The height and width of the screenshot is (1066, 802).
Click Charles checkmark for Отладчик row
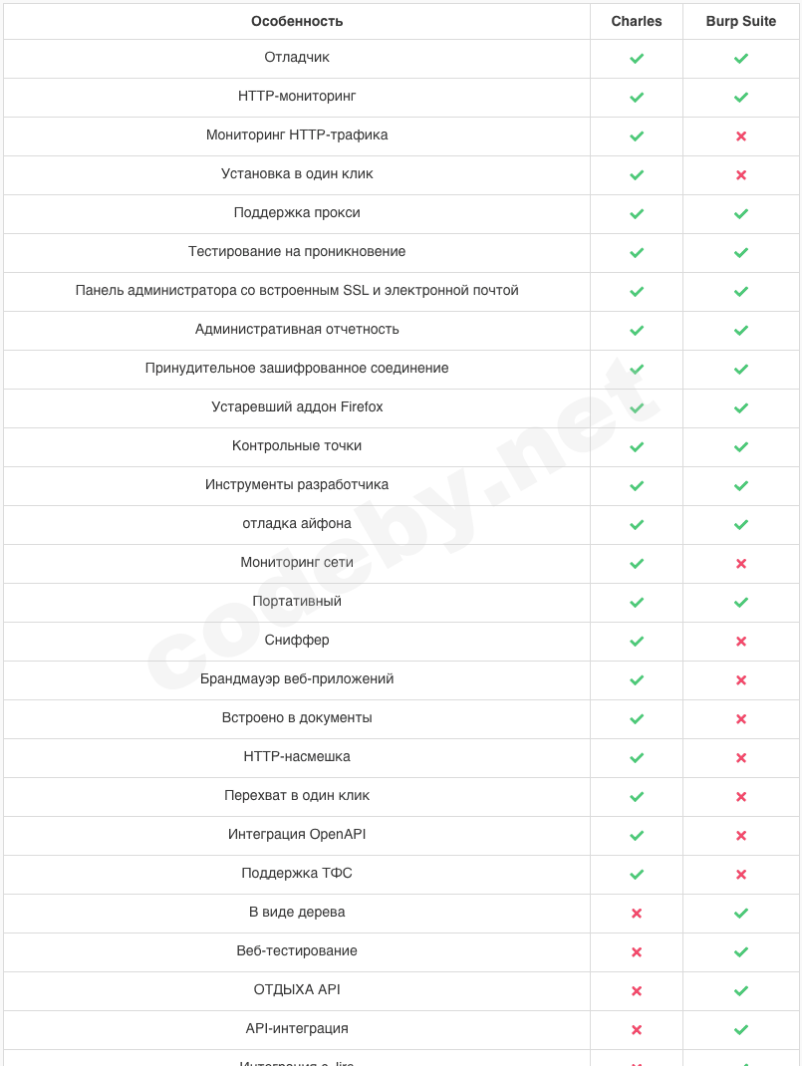pos(637,59)
